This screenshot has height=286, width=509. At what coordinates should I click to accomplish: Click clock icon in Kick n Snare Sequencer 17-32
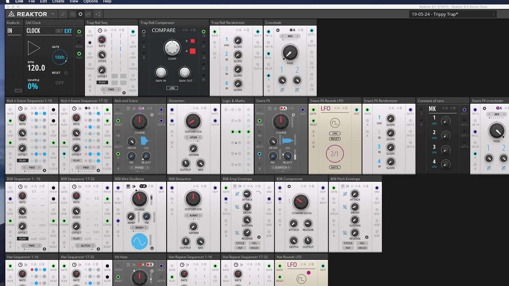tap(74, 108)
